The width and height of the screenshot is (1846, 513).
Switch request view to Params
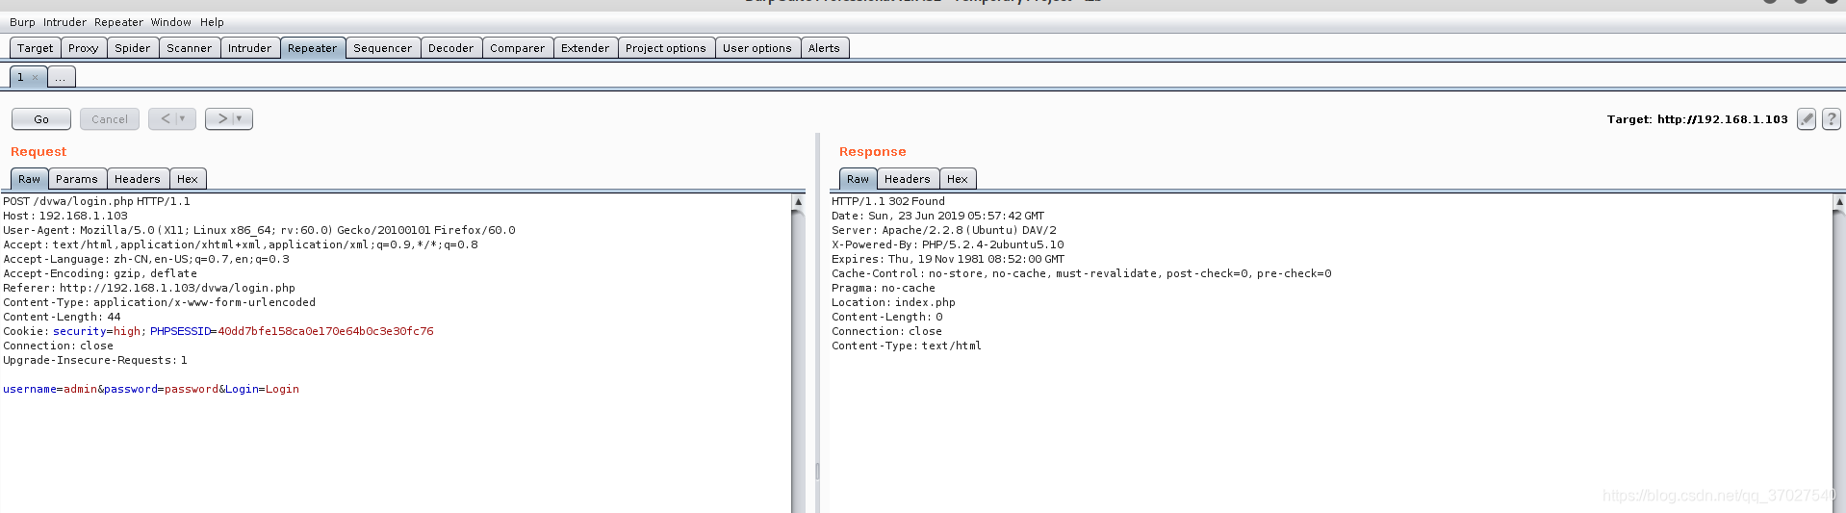click(77, 179)
